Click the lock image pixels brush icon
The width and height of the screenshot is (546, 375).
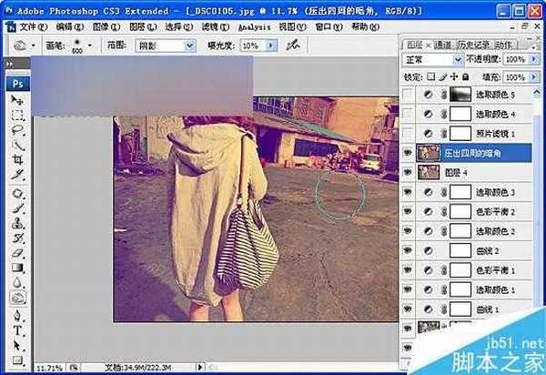443,76
